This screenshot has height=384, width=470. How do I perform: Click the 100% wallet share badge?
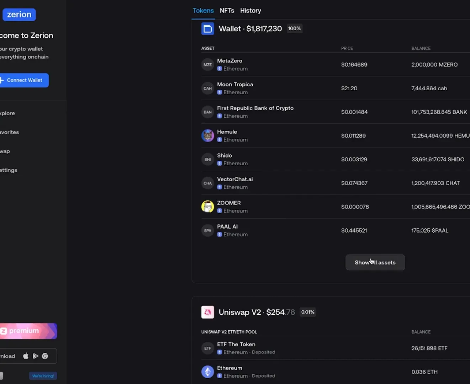point(294,28)
